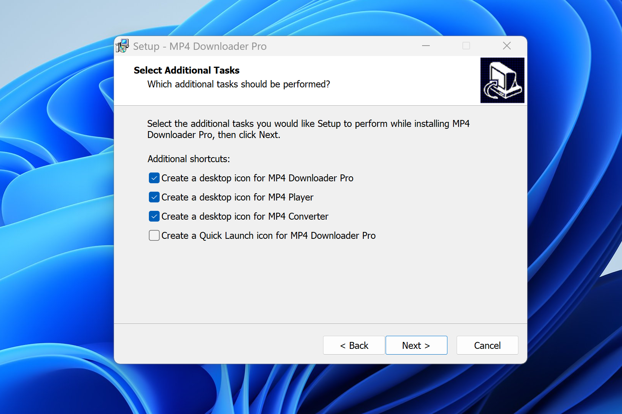Proceed by clicking Next
Viewport: 622px width, 414px height.
pyautogui.click(x=416, y=345)
